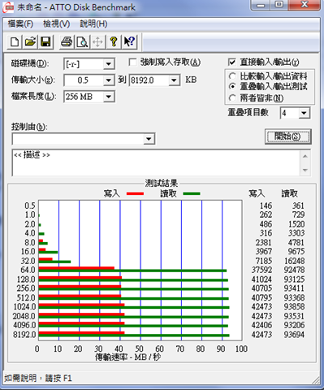Maximize the ATTO Disk Benchmark window

[x=279, y=5]
